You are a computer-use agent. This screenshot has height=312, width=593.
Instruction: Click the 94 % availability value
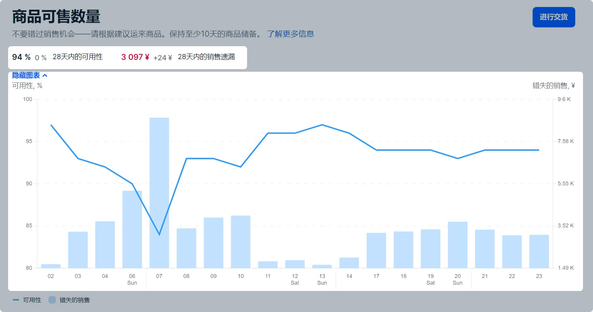[21, 57]
